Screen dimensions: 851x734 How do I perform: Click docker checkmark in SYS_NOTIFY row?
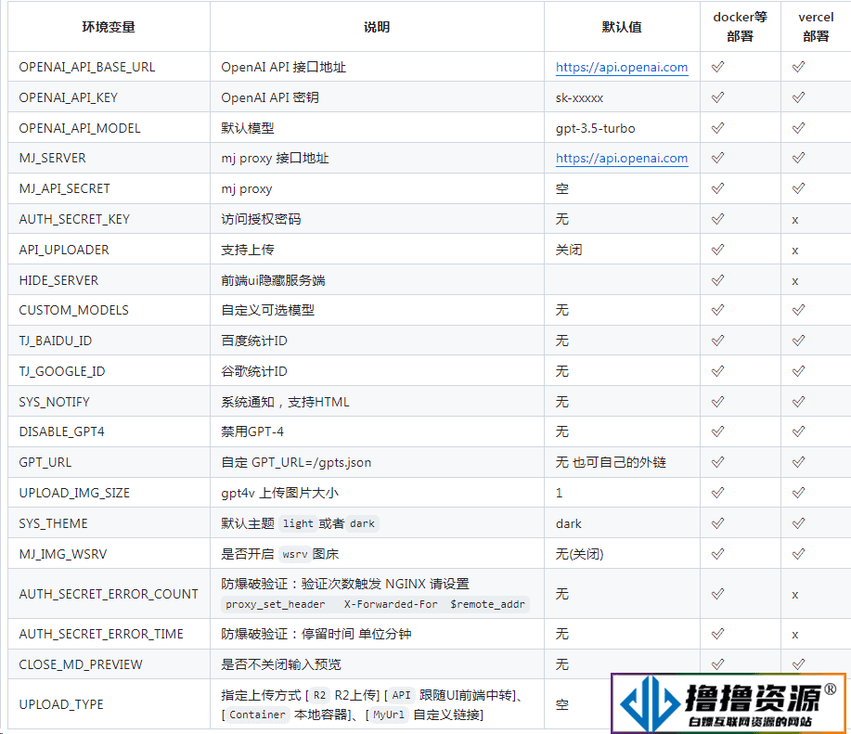click(x=717, y=402)
